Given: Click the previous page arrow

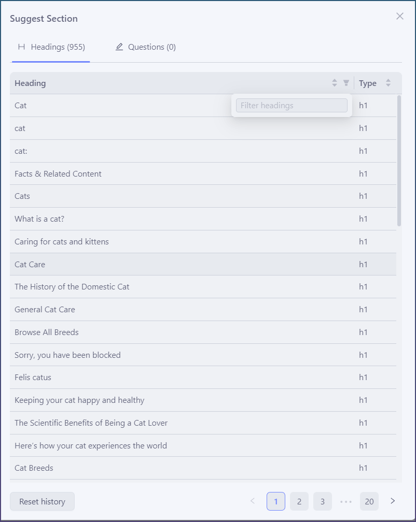Looking at the screenshot, I should [253, 501].
